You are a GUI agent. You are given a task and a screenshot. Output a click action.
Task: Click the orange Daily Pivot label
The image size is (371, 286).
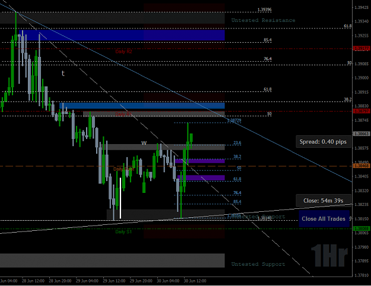[x=123, y=169]
